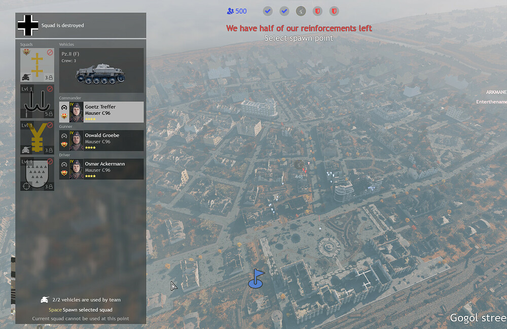Select gunner Oswald Groebe
Viewport: 507px width, 329px height.
(101, 140)
